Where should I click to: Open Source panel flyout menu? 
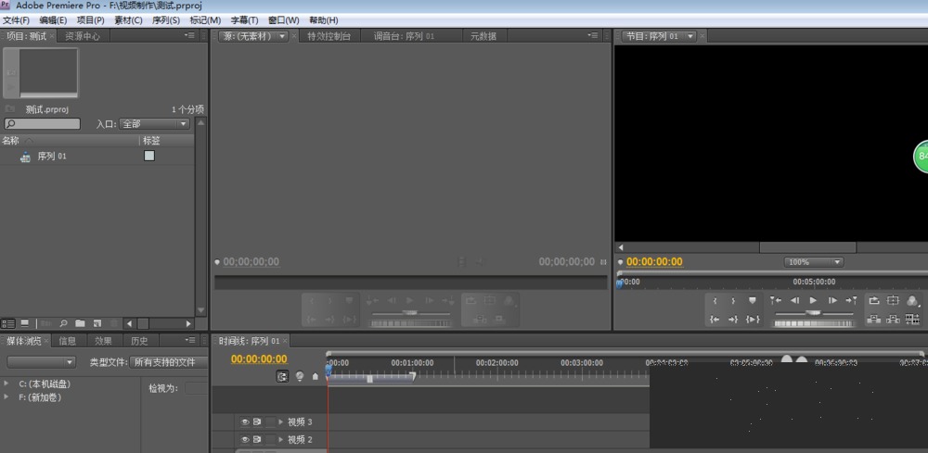click(x=592, y=35)
